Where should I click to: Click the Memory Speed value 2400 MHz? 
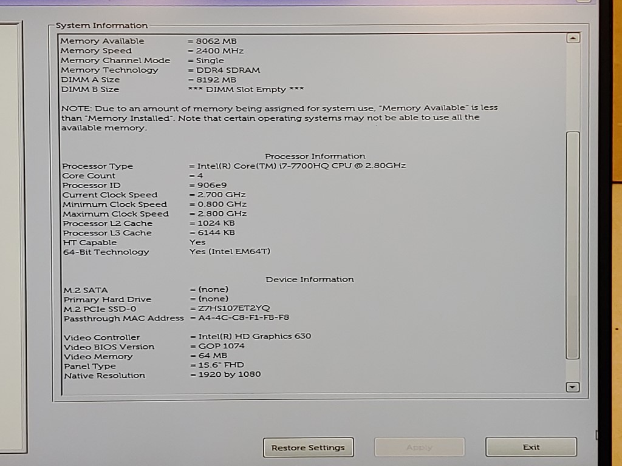point(220,51)
